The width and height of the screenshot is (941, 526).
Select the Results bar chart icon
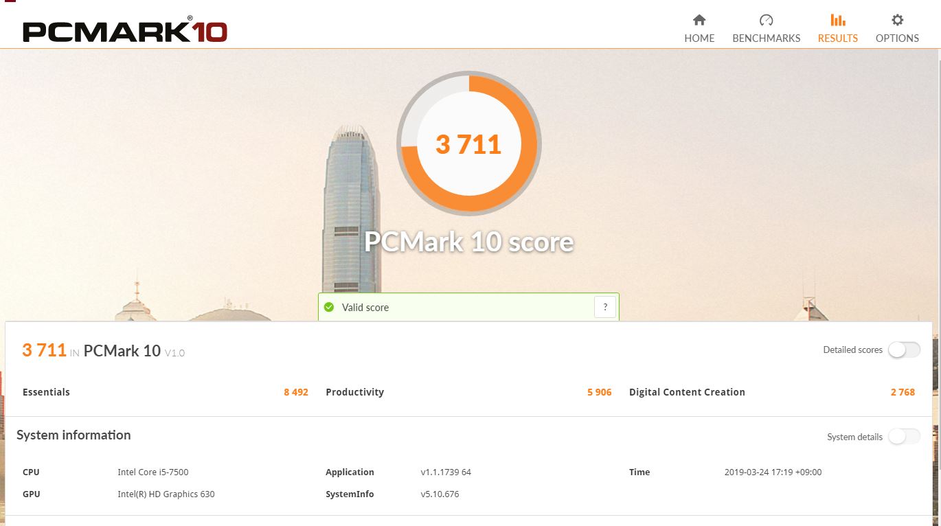[x=837, y=20]
